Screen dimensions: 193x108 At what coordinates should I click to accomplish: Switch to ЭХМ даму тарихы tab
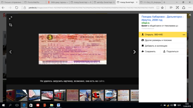coord(58,2)
